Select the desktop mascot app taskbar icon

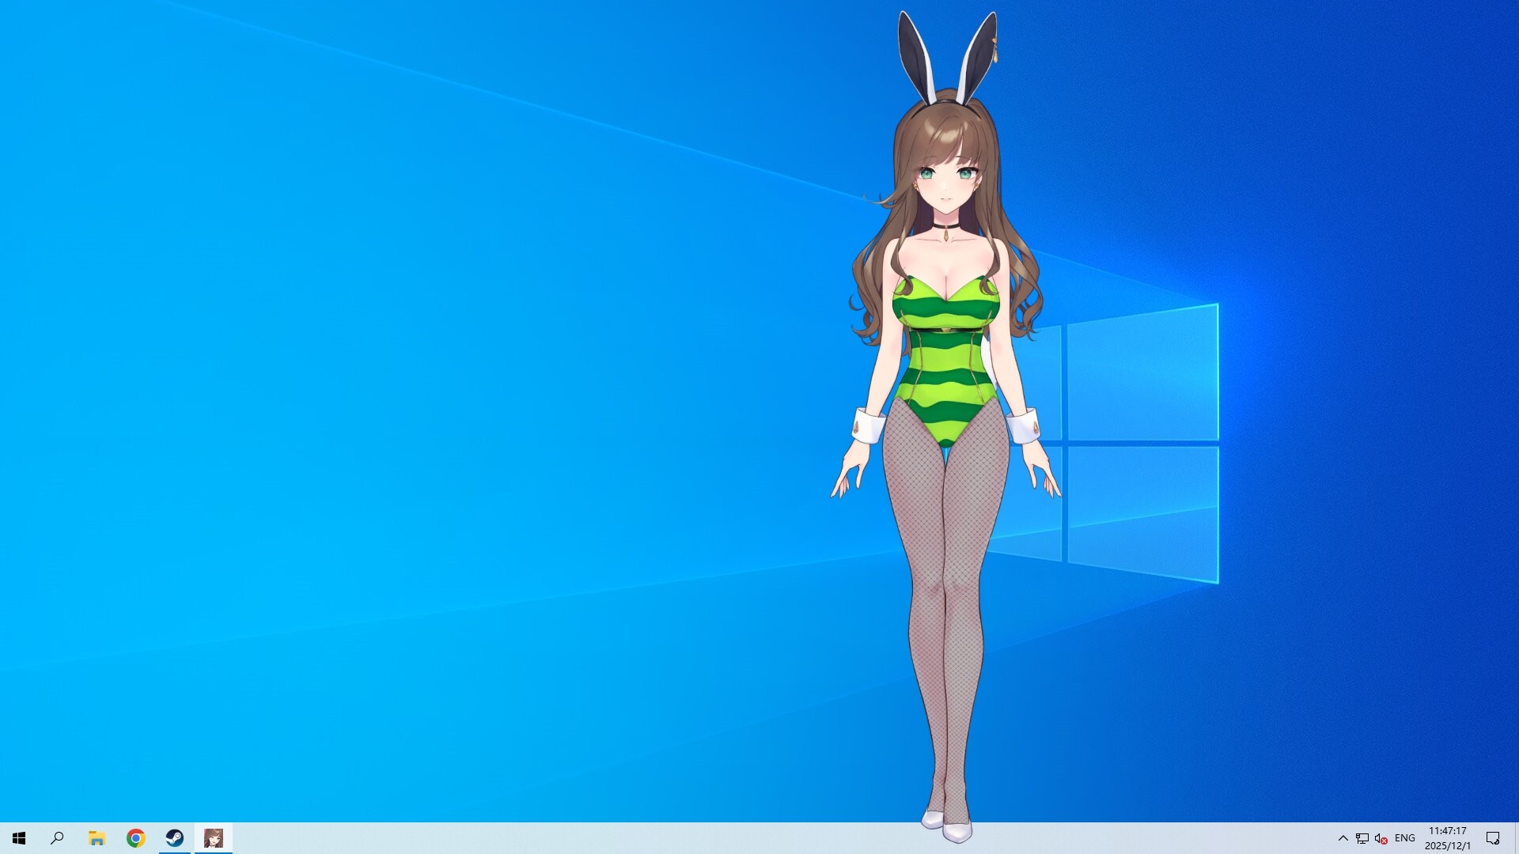click(214, 838)
